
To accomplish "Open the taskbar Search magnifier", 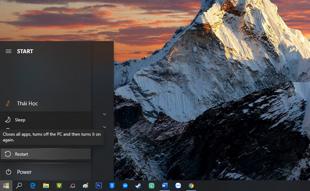I will (19, 186).
